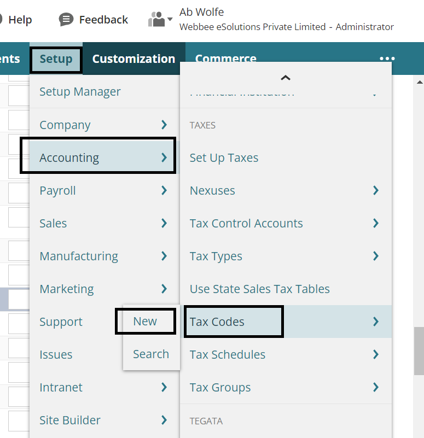Open the Setup menu tab
The width and height of the screenshot is (424, 438).
[x=56, y=59]
